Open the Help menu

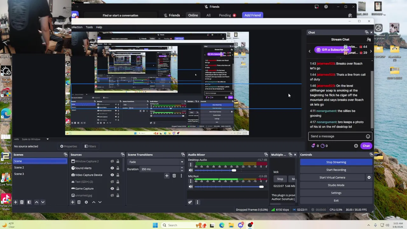[x=99, y=27]
